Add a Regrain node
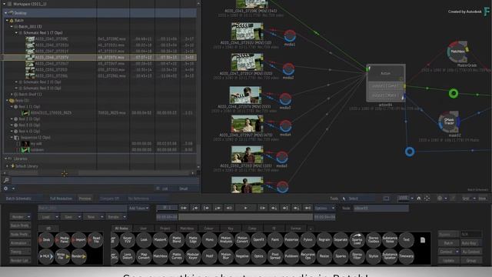The width and height of the screenshot is (492, 277). pos(324,239)
